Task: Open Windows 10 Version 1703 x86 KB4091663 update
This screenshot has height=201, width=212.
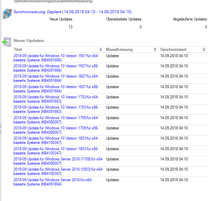Action: coord(56,109)
